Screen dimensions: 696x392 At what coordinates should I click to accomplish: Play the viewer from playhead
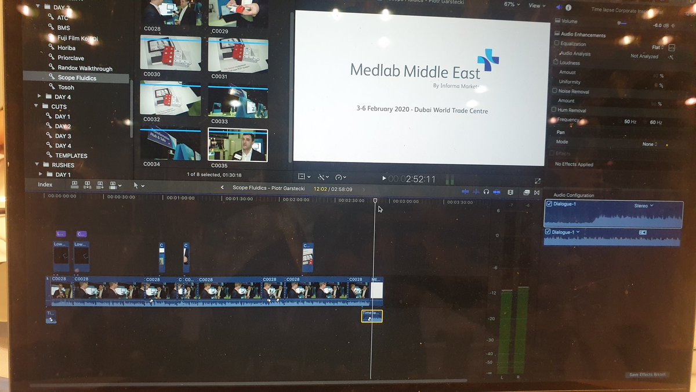[384, 179]
